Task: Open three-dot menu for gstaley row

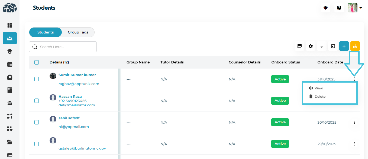Action: pyautogui.click(x=354, y=144)
